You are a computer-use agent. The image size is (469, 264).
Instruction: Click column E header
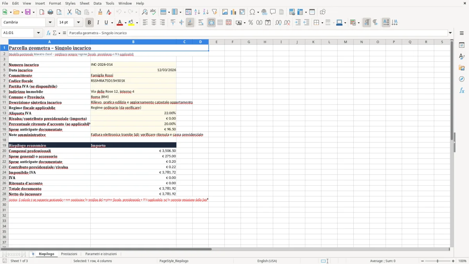[217, 42]
